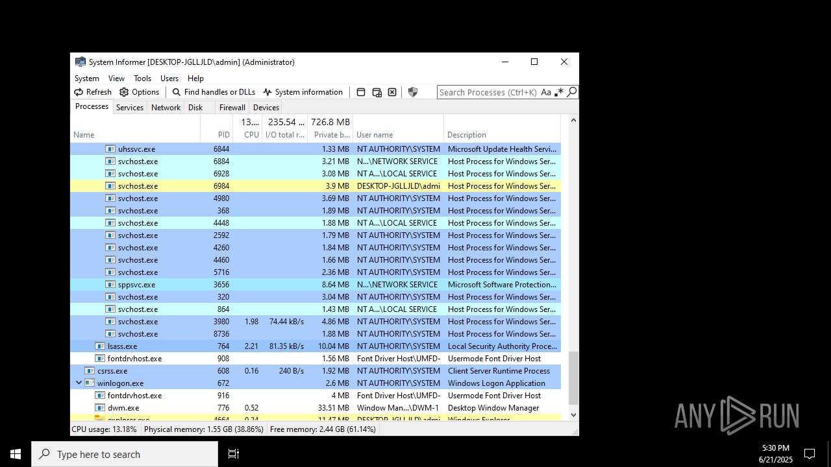Sort by the Description column header

502,128
